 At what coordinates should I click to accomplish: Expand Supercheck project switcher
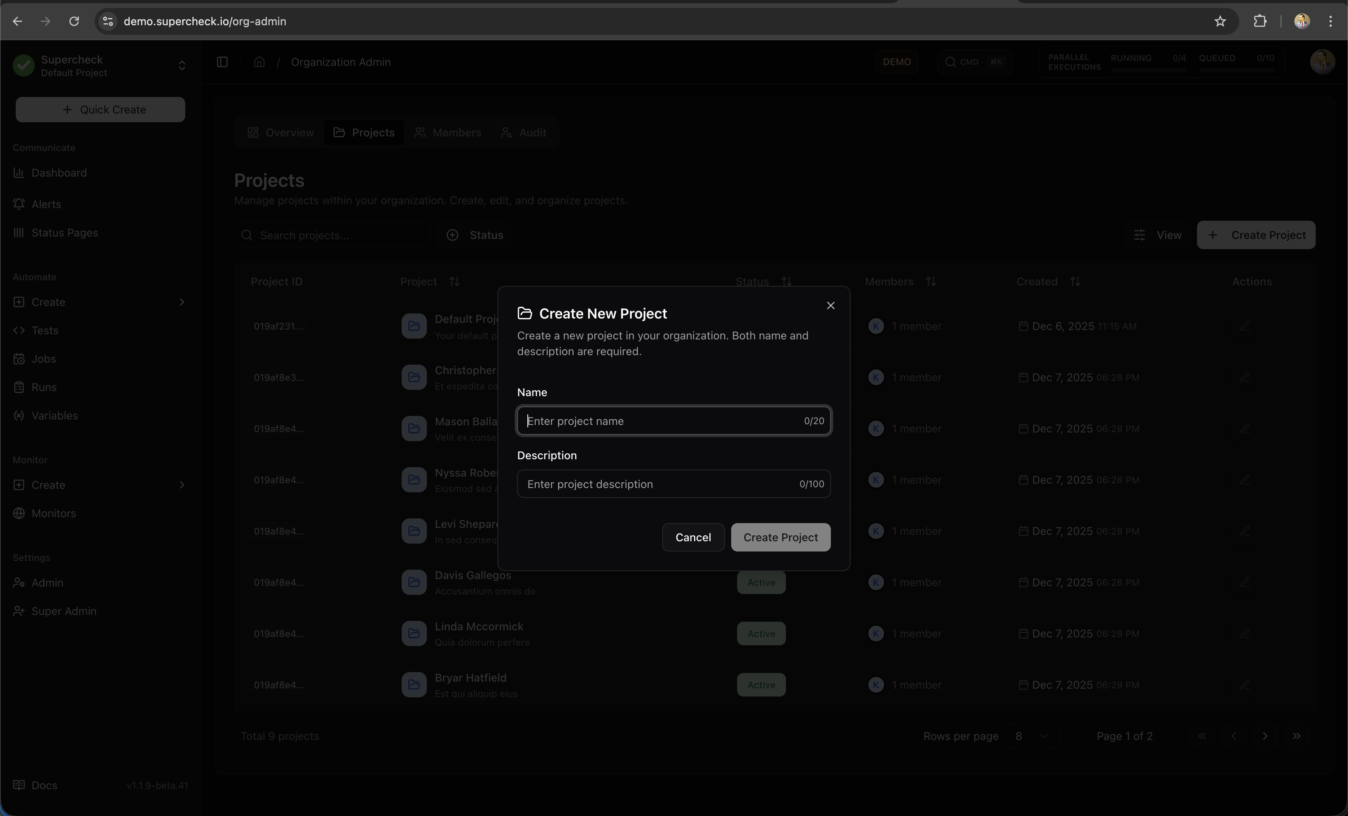[182, 66]
